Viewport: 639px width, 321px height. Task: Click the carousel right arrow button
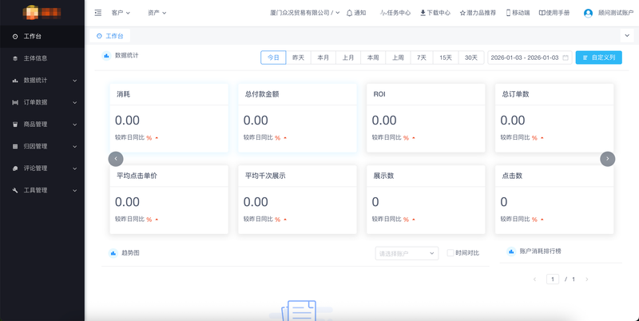(x=607, y=158)
